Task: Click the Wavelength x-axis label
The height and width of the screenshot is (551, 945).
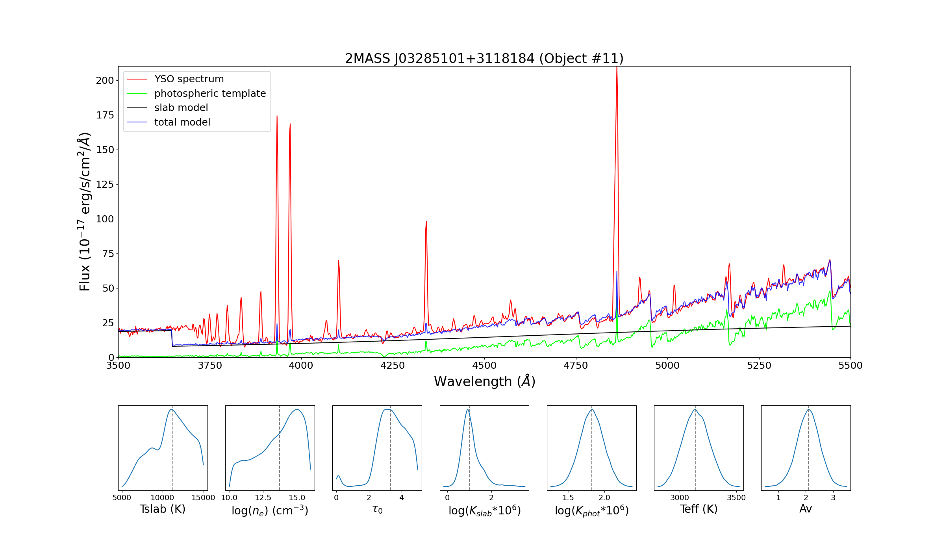Action: pyautogui.click(x=484, y=381)
